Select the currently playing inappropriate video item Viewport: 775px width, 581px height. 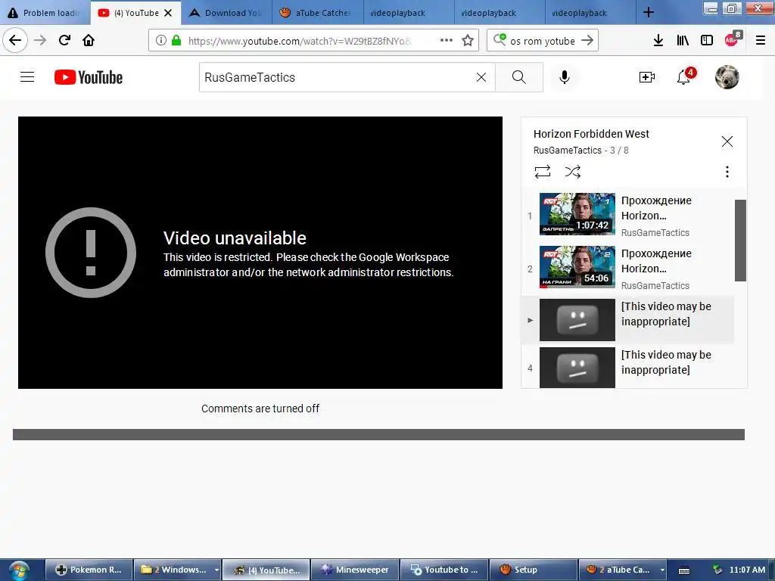[627, 320]
